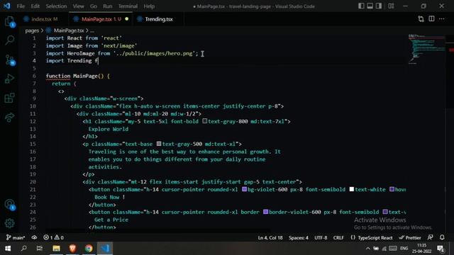Split the editor to the right
The image size is (454, 255).
pyautogui.click(x=431, y=19)
